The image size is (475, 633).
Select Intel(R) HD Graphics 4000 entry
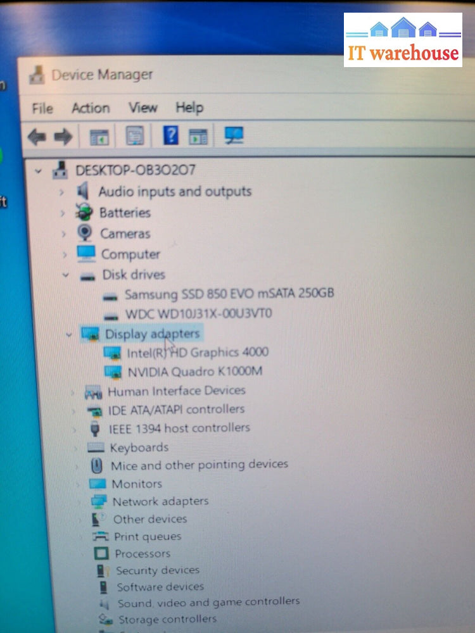pyautogui.click(x=197, y=352)
